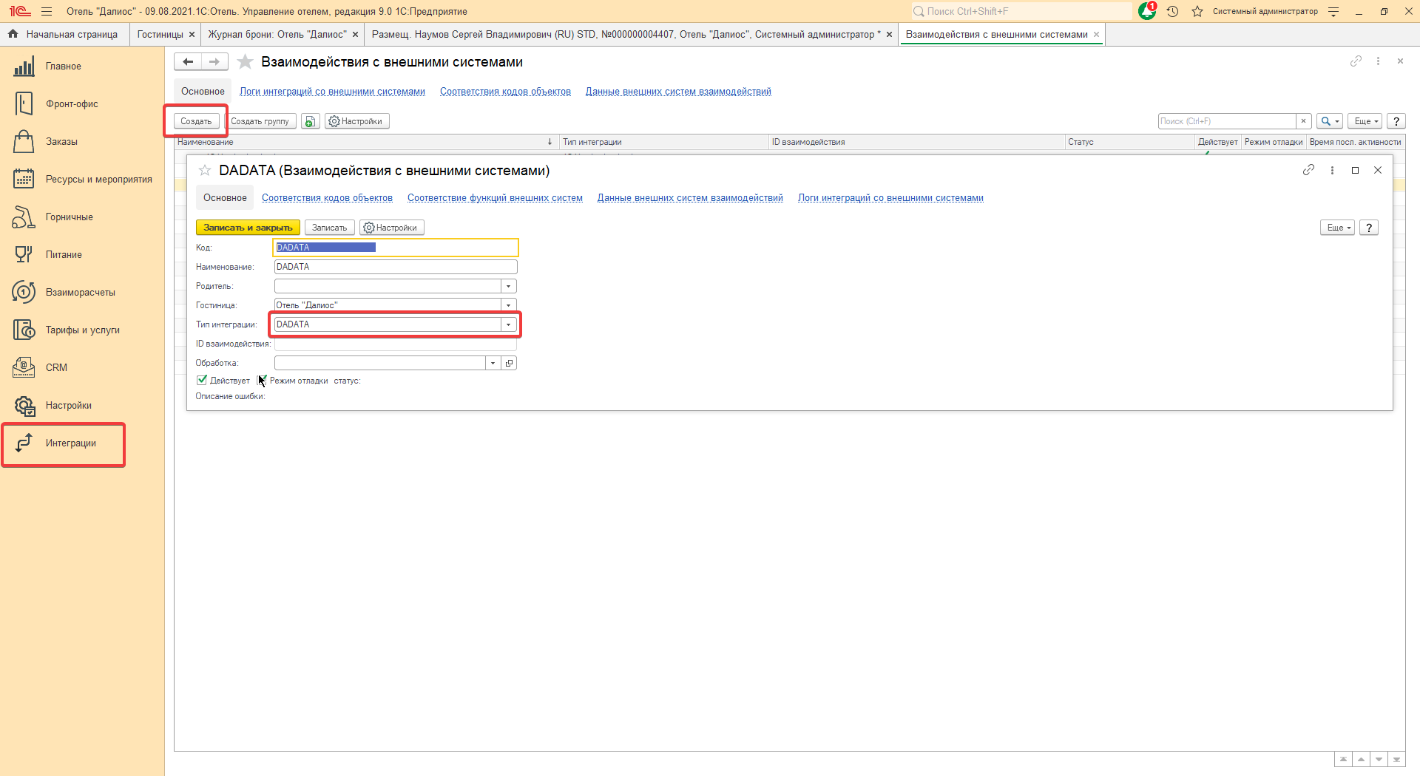Click Настройки button in list toolbar

tap(356, 121)
